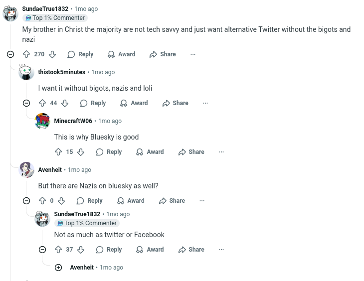Click Avenheit's avatar image
This screenshot has width=364, height=281.
pyautogui.click(x=26, y=170)
